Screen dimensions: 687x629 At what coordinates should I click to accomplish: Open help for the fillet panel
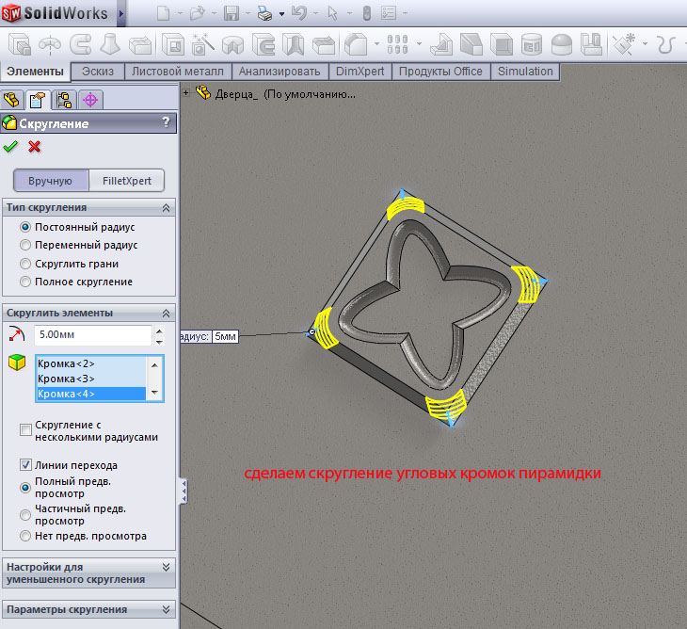coord(167,122)
